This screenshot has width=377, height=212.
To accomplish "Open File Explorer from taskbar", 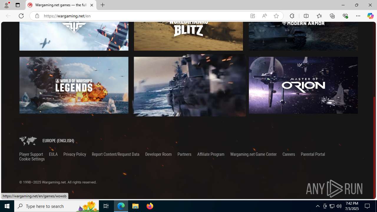I will (x=135, y=206).
